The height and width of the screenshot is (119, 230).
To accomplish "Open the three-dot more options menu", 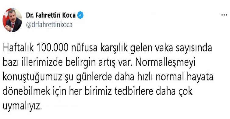I will pos(224,15).
